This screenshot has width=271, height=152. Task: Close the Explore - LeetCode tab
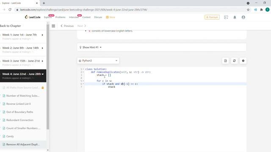pyautogui.click(x=37, y=3)
